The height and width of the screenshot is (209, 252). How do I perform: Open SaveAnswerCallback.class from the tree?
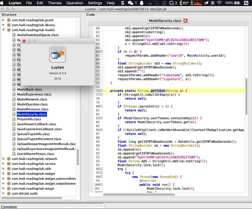click(x=36, y=124)
